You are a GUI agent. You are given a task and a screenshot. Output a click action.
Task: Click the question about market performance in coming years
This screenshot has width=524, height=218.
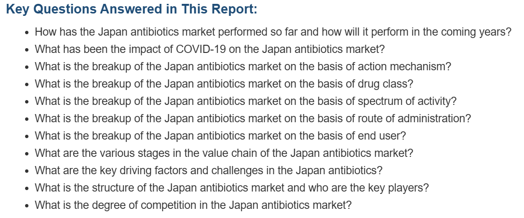[x=273, y=32]
